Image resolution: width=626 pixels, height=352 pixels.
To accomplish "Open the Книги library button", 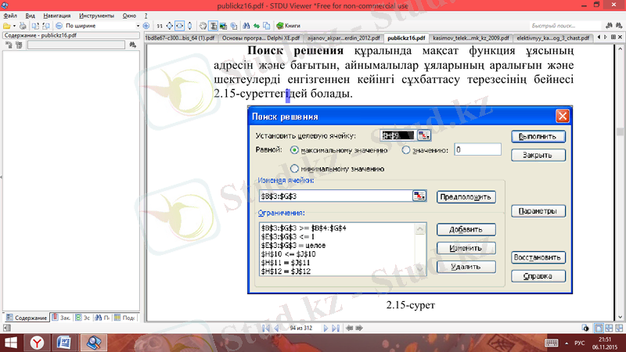I will tap(288, 26).
